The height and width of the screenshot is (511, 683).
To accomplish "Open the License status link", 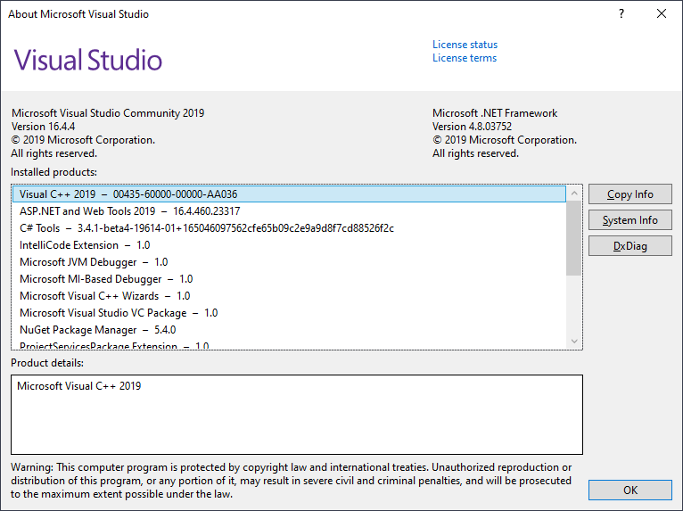I will 465,45.
